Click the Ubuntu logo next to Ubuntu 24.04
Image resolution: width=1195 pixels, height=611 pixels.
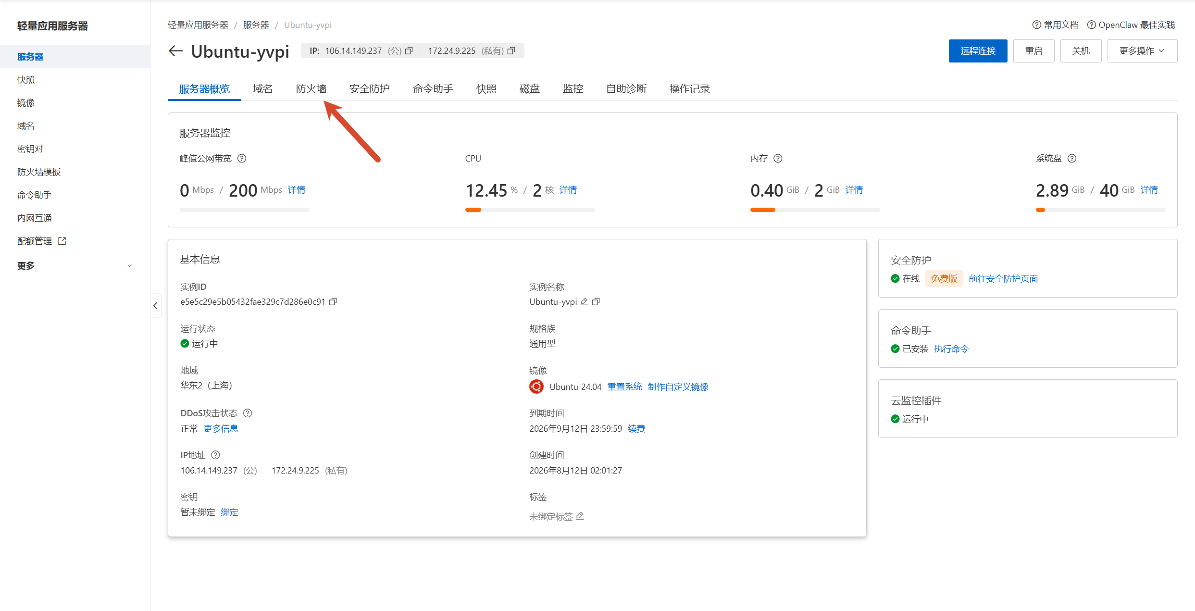pos(536,387)
